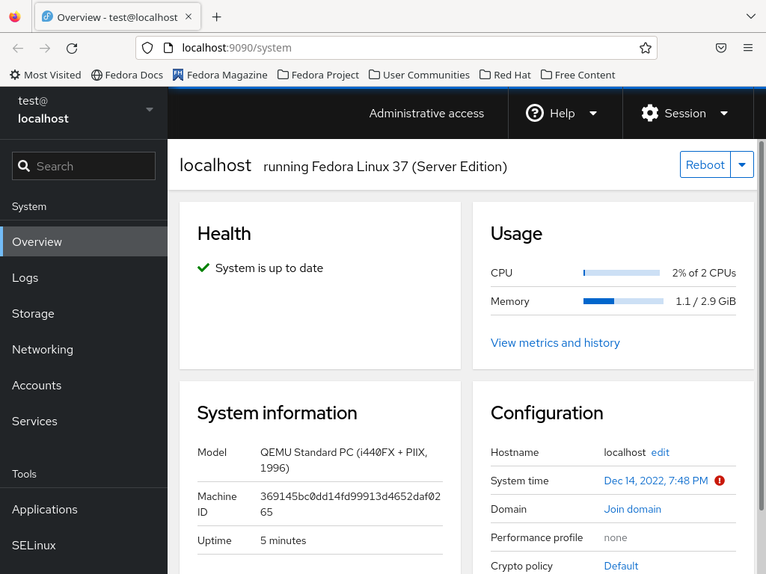Reload the current page

pos(72,48)
